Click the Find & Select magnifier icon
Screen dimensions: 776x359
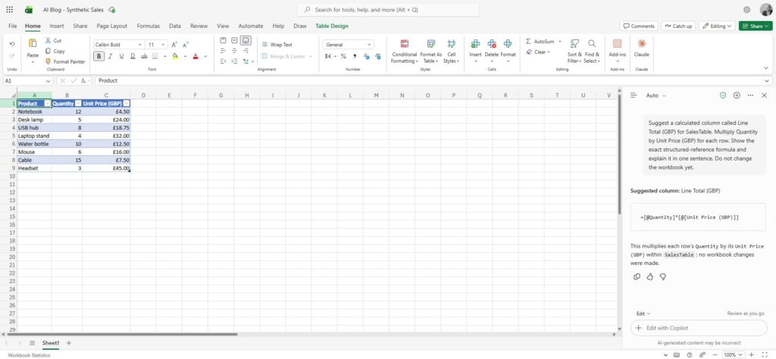point(592,44)
